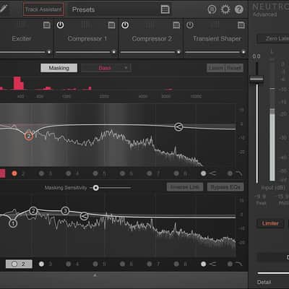
Task: Enable band 4 in the lower band row
Action: click(x=69, y=264)
